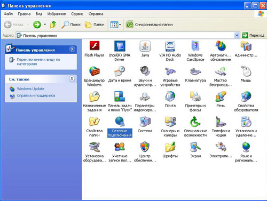
Task: Open the Flash Player applet
Action: (95, 46)
